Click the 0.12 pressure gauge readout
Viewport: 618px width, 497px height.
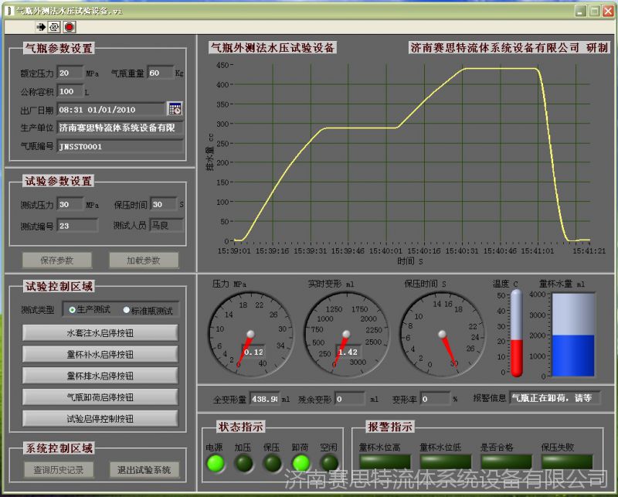[253, 352]
